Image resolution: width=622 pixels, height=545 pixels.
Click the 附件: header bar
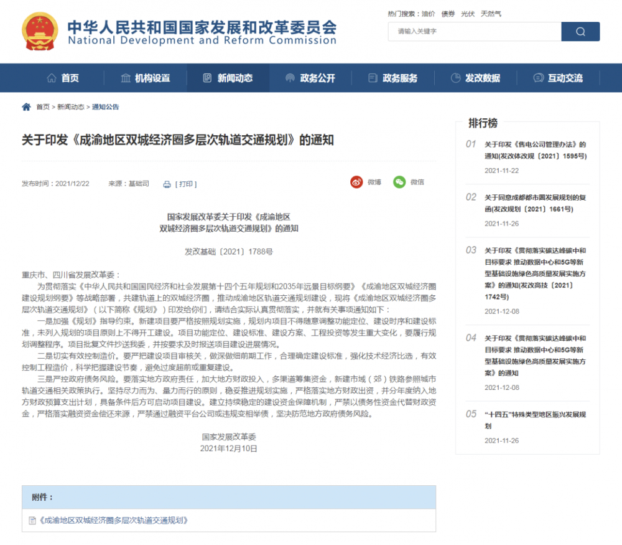pos(229,497)
